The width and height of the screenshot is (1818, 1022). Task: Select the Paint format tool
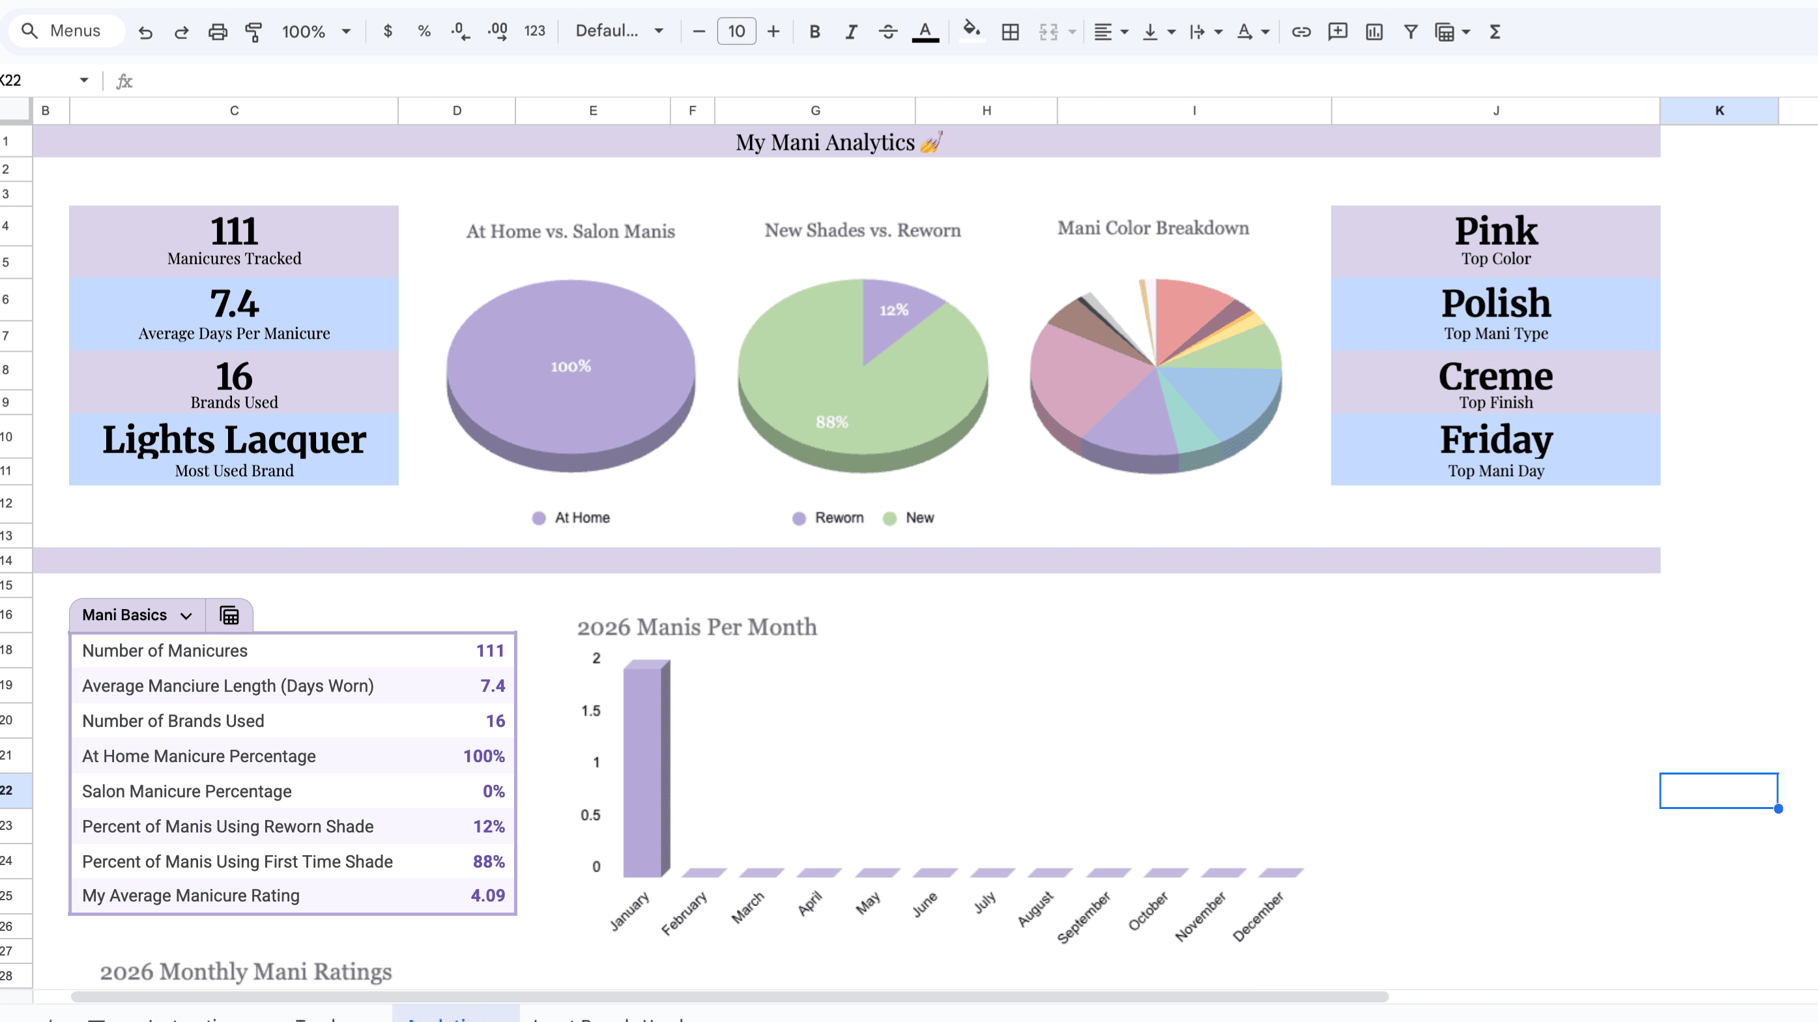point(253,32)
